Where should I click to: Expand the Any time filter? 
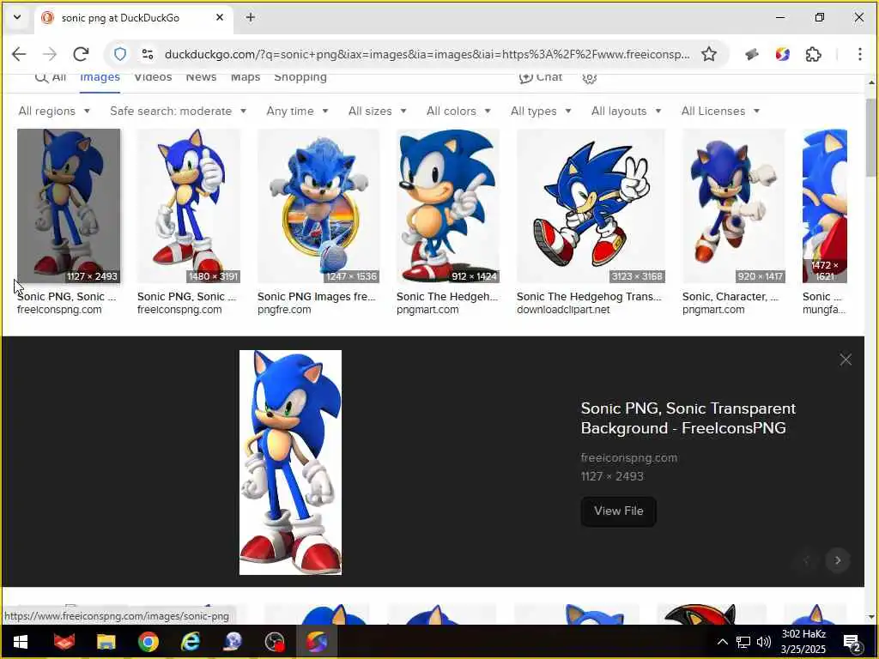point(297,111)
